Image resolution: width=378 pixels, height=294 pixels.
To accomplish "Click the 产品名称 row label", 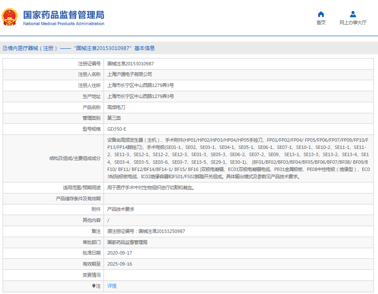I will coord(92,107).
